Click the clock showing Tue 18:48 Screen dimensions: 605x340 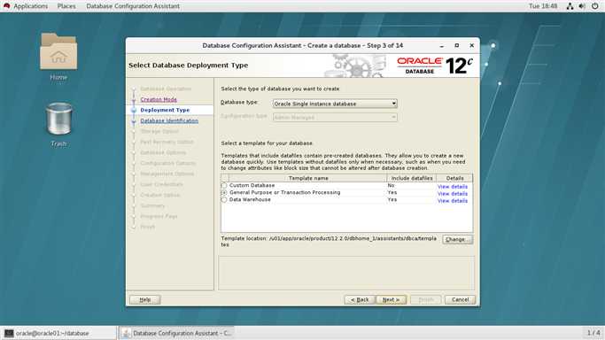click(543, 6)
